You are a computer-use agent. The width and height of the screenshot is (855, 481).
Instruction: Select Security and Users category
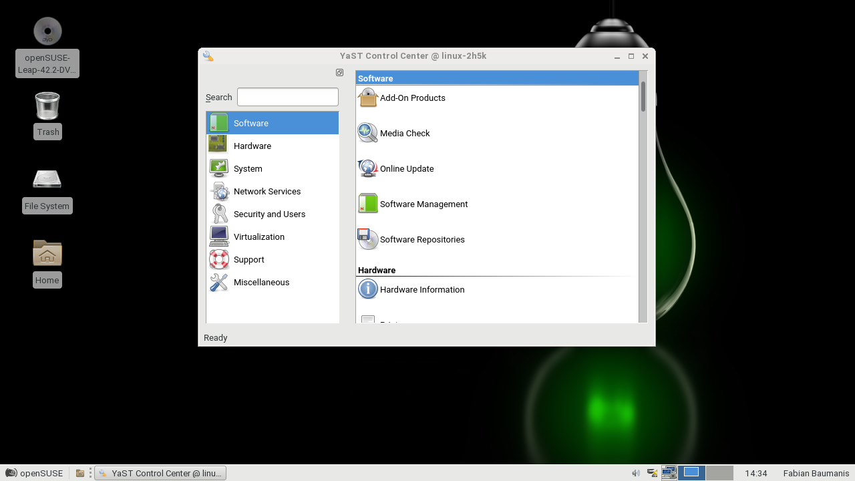tap(269, 214)
